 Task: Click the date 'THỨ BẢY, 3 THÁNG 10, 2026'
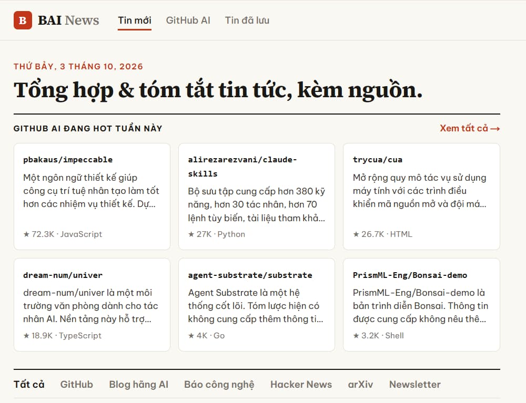[x=78, y=66]
